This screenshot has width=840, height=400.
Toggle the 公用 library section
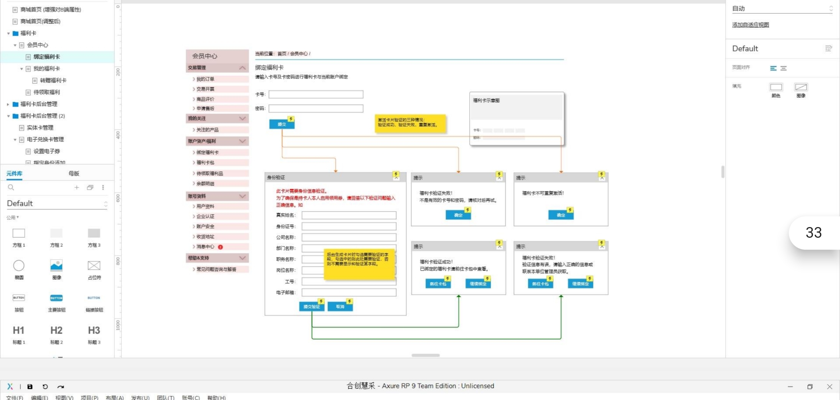click(x=13, y=217)
